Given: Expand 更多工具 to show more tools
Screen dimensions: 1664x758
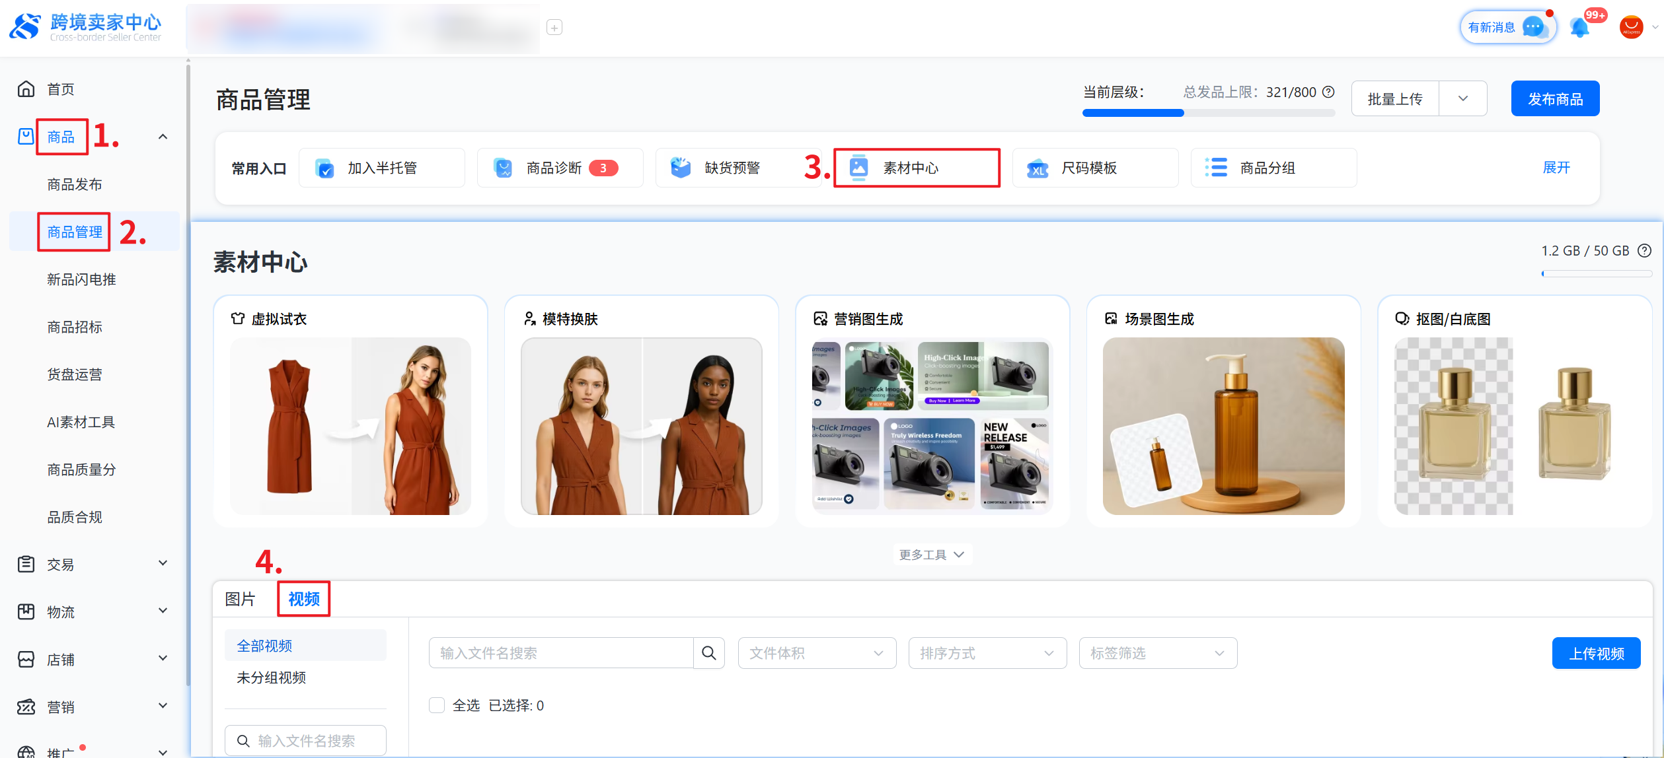Looking at the screenshot, I should [932, 555].
